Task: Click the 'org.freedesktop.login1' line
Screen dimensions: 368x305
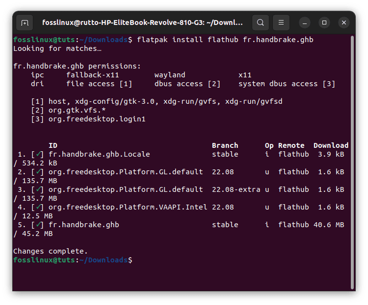Action: (x=88, y=119)
